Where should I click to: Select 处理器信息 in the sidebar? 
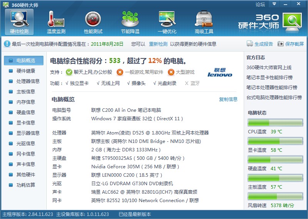[28, 81]
